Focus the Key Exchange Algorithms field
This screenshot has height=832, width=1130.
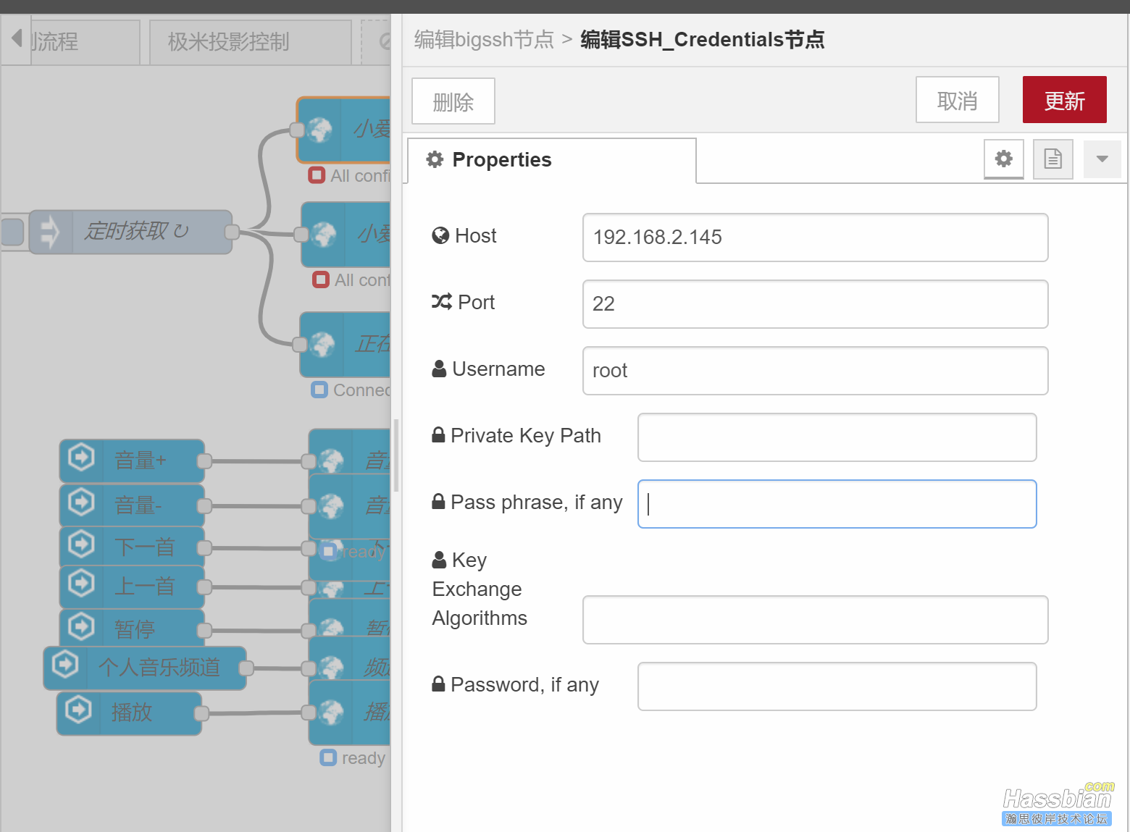click(x=815, y=620)
